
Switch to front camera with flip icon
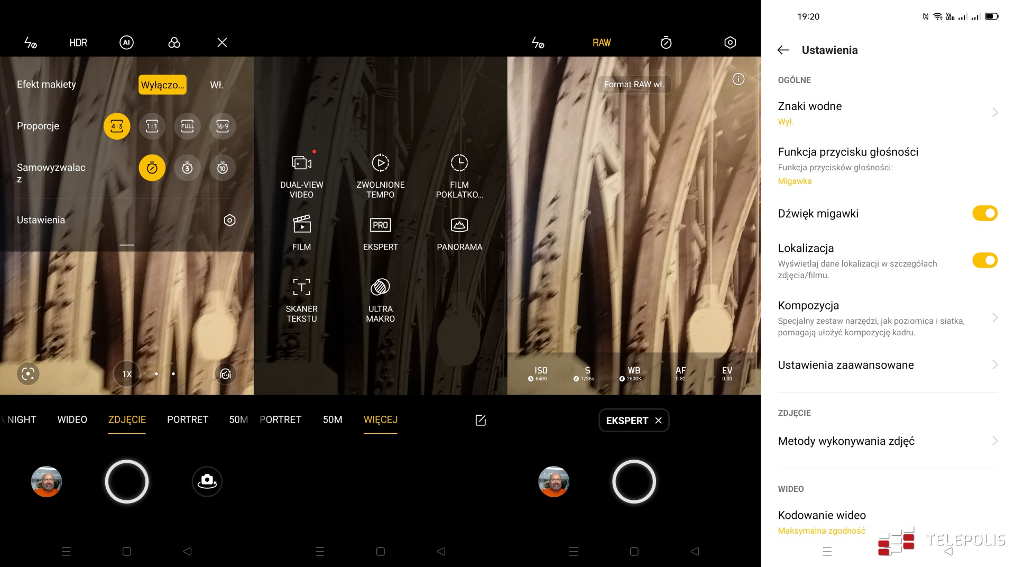[x=207, y=481]
